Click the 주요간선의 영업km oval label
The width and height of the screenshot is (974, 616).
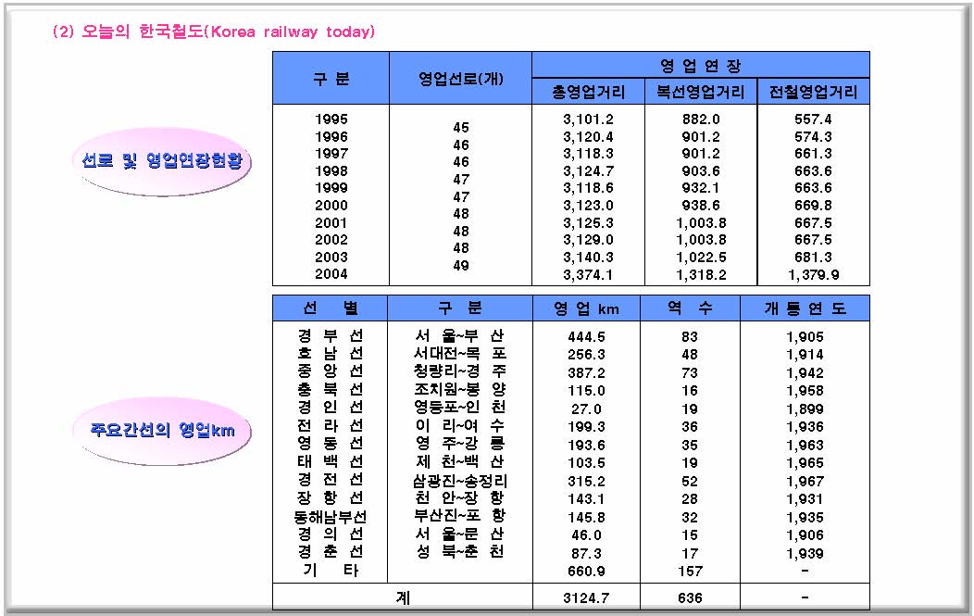[x=161, y=430]
